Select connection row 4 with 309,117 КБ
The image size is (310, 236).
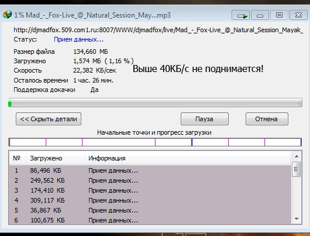pos(150,200)
